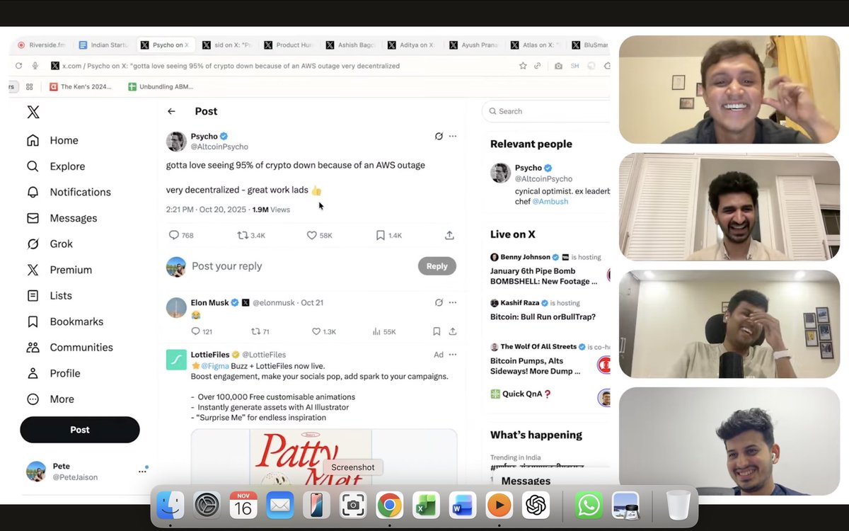Open Kashif Raza's Bitcoin Bull Run live

[543, 316]
